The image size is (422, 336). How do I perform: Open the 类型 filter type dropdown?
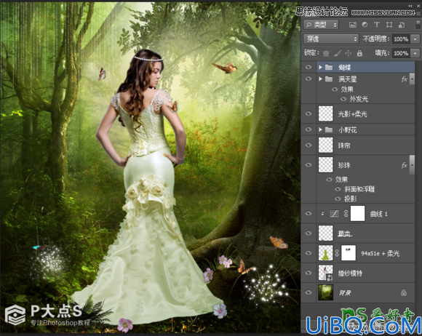click(321, 25)
